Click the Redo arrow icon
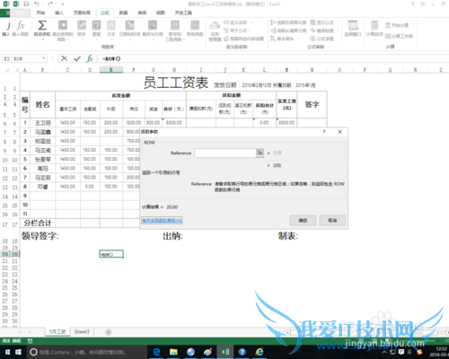 coord(50,4)
